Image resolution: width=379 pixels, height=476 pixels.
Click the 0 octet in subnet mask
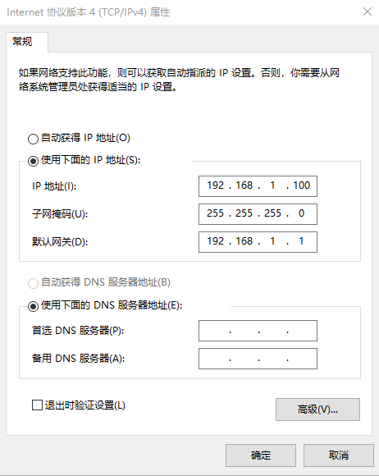(301, 213)
